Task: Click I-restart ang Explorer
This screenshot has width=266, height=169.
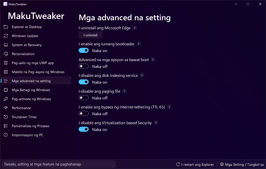Action: point(195,164)
